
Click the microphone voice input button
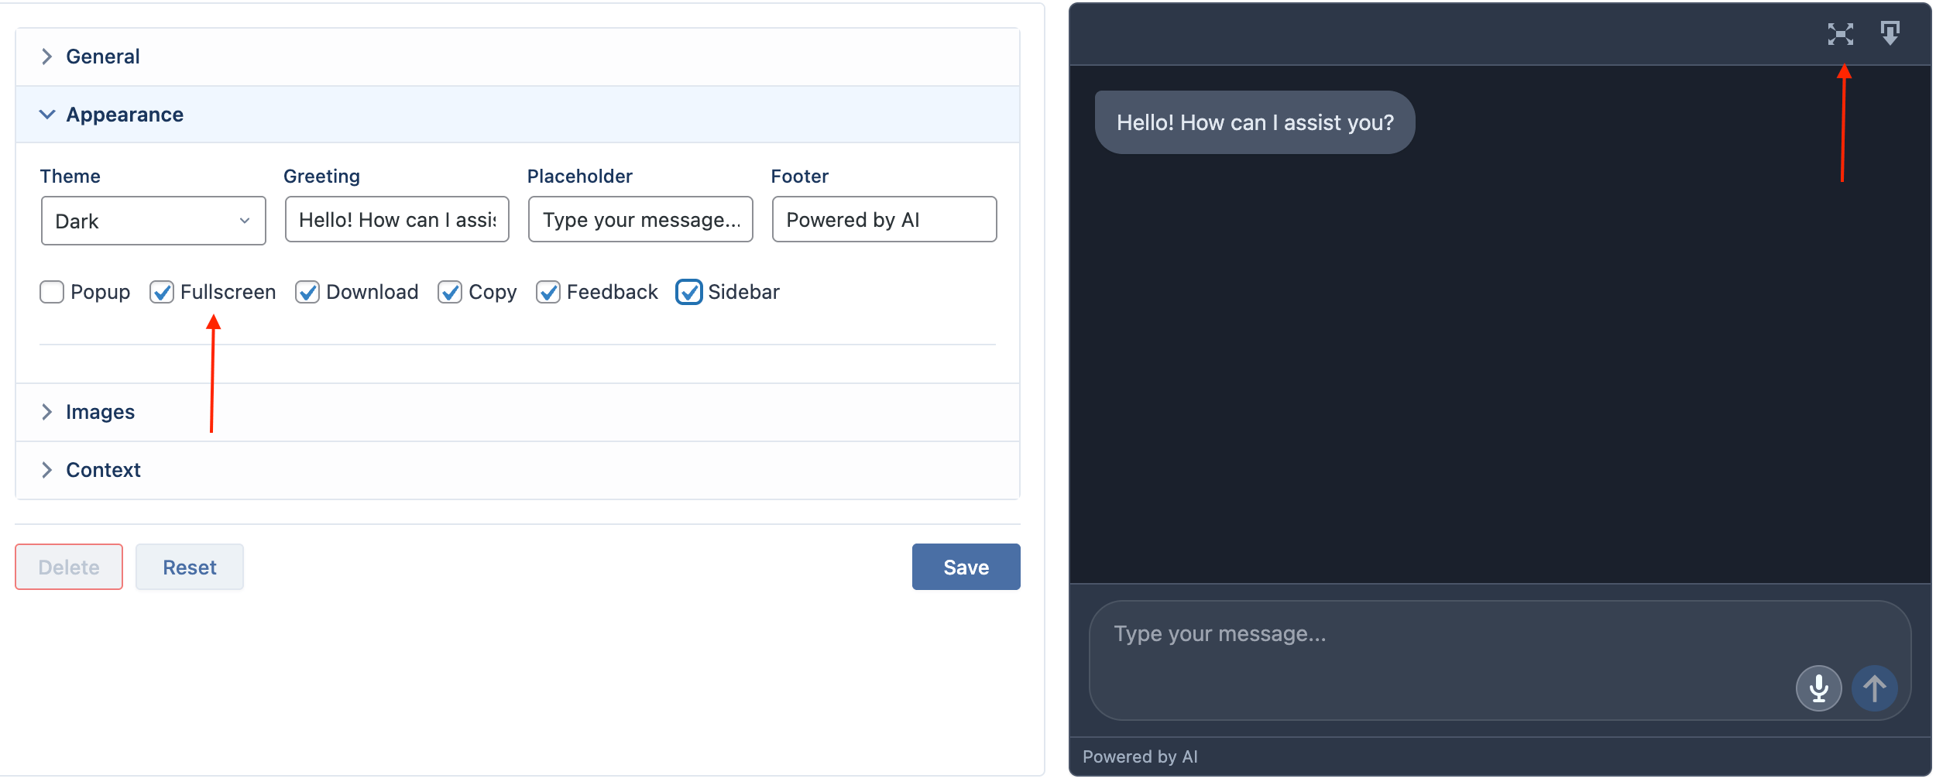1818,688
